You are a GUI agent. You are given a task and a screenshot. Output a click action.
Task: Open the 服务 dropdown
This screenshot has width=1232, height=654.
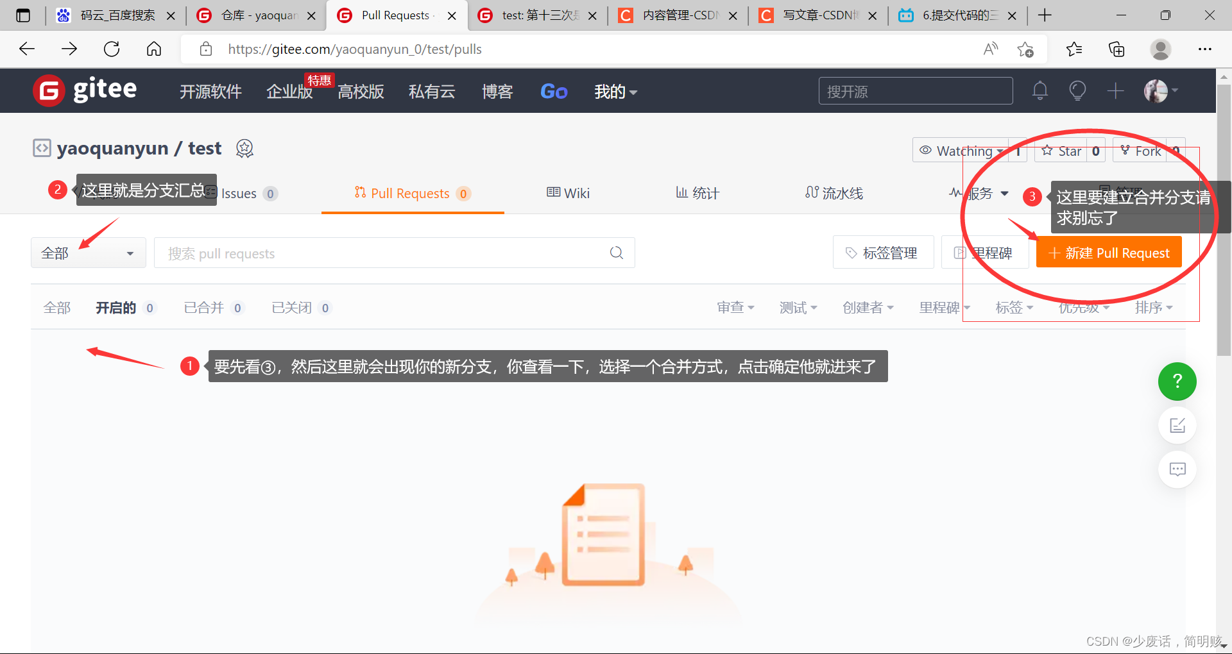pos(980,193)
